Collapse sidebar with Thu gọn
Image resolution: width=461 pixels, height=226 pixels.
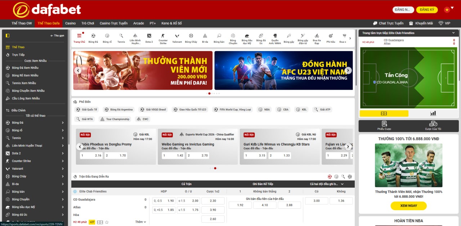point(57,36)
